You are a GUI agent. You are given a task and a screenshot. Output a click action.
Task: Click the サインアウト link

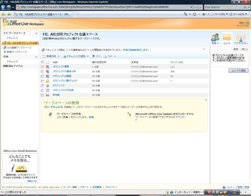(x=243, y=26)
